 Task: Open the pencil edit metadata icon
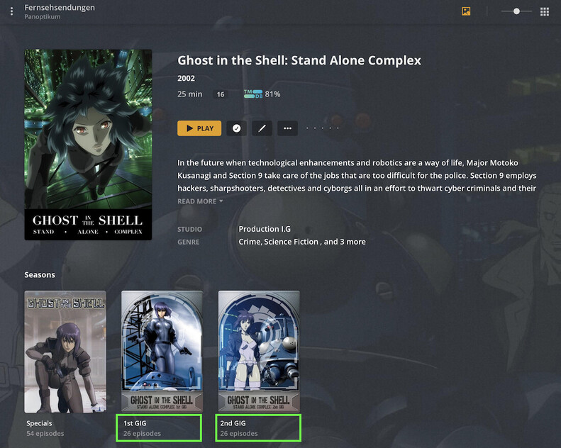point(262,128)
